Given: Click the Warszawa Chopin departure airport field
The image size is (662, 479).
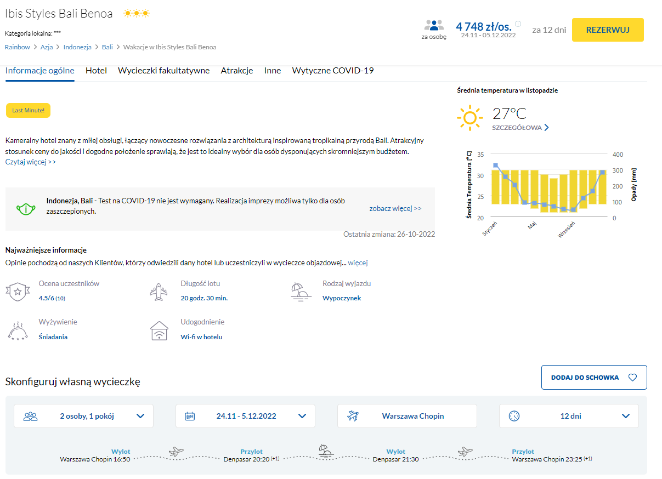Looking at the screenshot, I should (x=407, y=416).
